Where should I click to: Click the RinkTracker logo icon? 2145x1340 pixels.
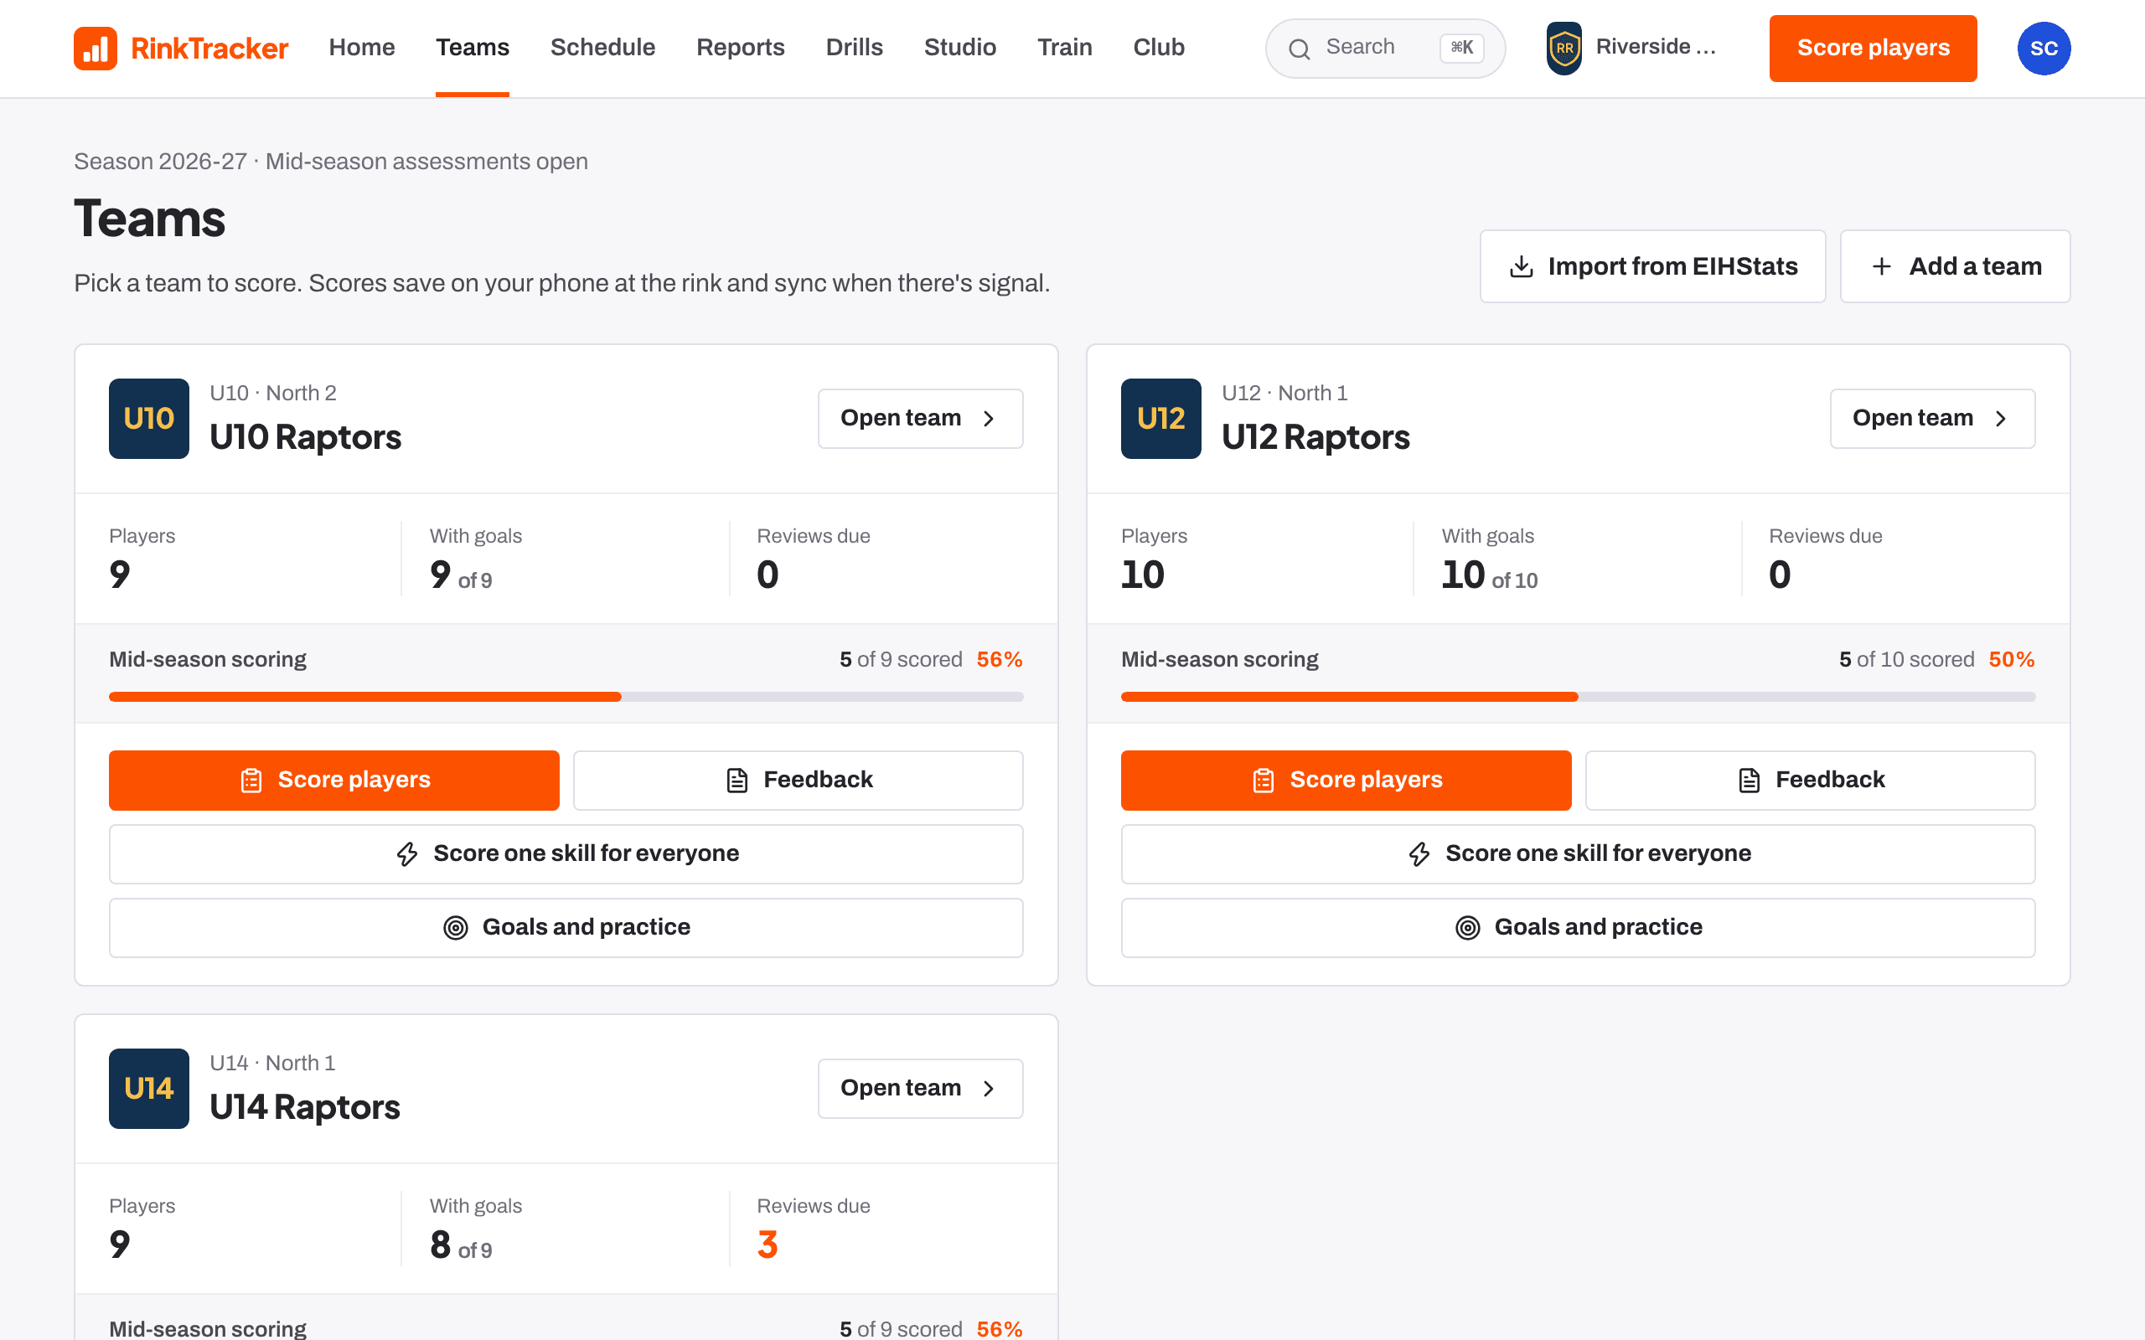[x=95, y=48]
